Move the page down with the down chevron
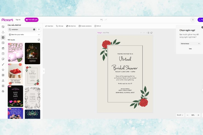The height and width of the screenshot is (135, 203). coord(144,33)
